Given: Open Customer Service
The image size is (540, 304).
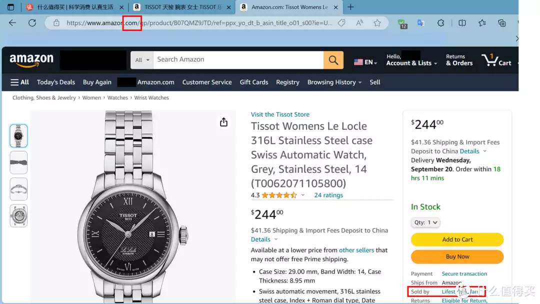Looking at the screenshot, I should [207, 82].
